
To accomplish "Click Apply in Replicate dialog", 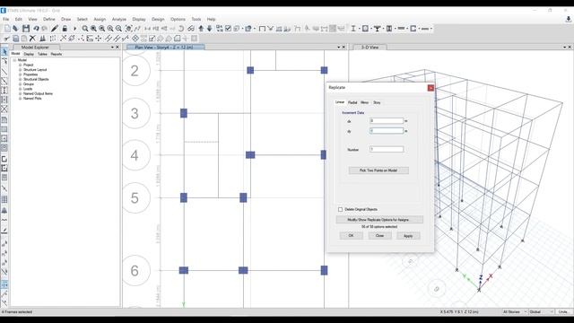I will (x=408, y=235).
